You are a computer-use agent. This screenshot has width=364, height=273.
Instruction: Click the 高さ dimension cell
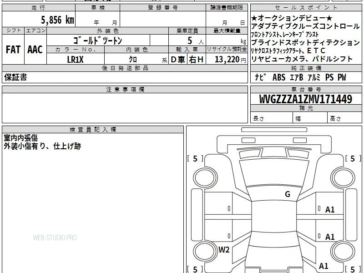344,118
